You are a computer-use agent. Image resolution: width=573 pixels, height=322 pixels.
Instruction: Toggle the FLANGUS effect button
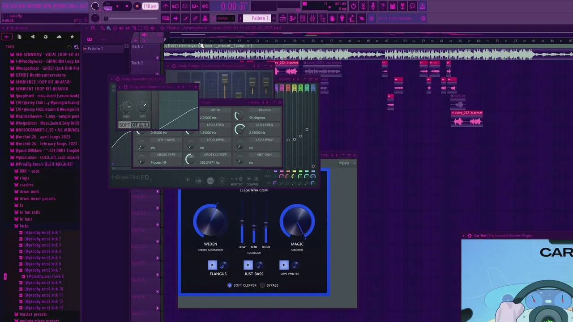[213, 265]
